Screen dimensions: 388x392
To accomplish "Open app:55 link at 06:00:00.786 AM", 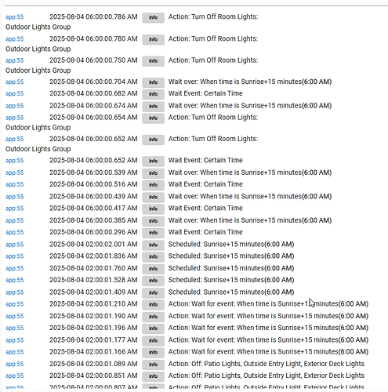I will pos(15,17).
